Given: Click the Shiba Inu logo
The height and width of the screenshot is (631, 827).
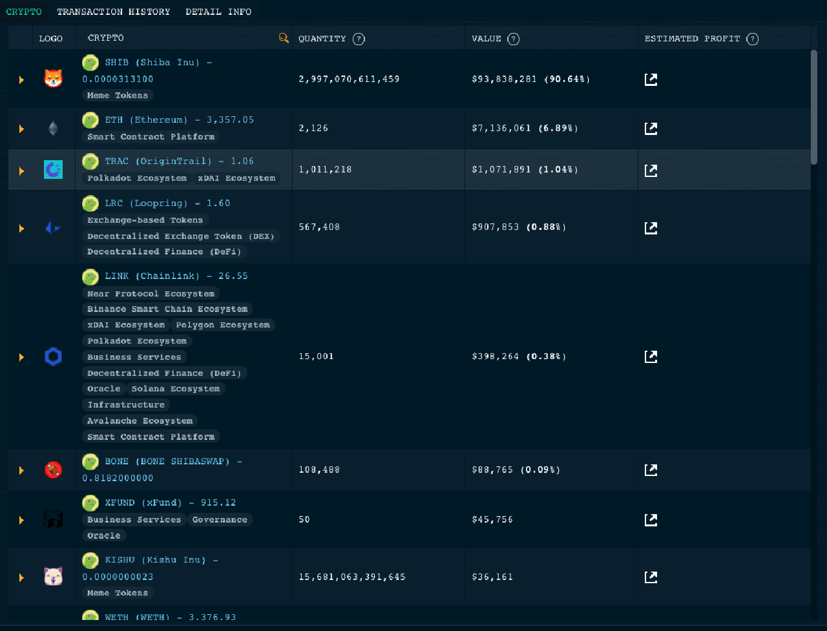Looking at the screenshot, I should 53,79.
